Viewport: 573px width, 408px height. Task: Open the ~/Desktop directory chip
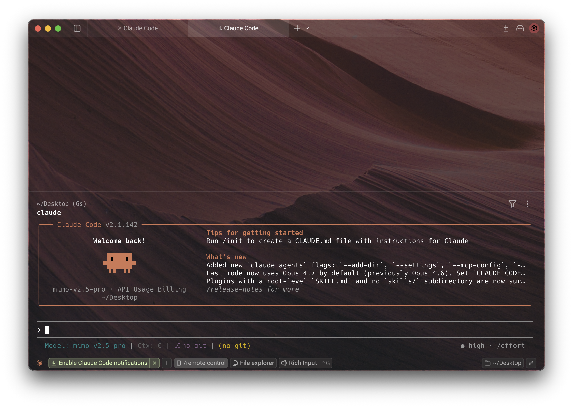tap(503, 363)
